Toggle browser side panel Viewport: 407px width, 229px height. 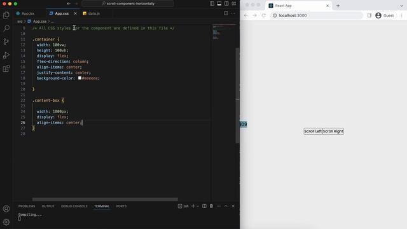pos(369,15)
